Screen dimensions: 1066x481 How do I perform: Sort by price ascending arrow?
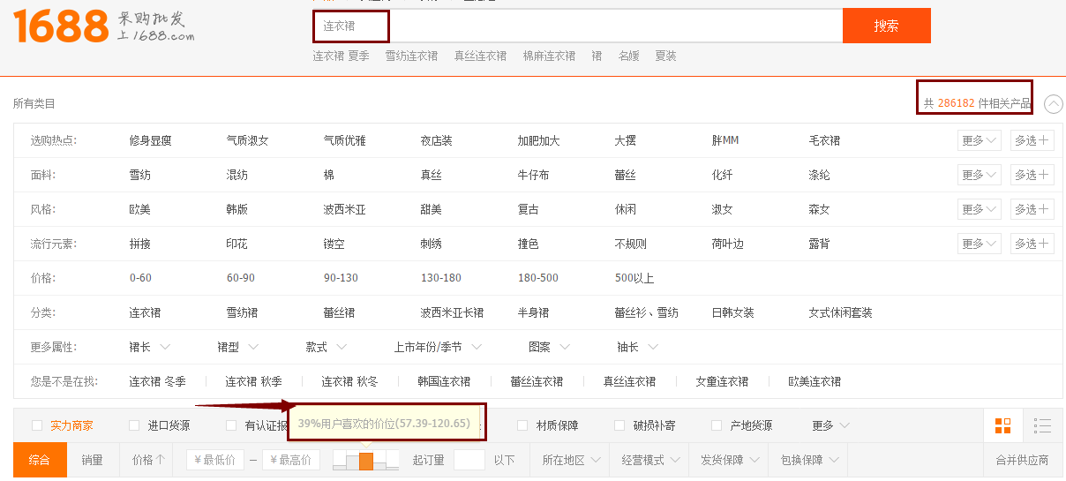pos(148,460)
